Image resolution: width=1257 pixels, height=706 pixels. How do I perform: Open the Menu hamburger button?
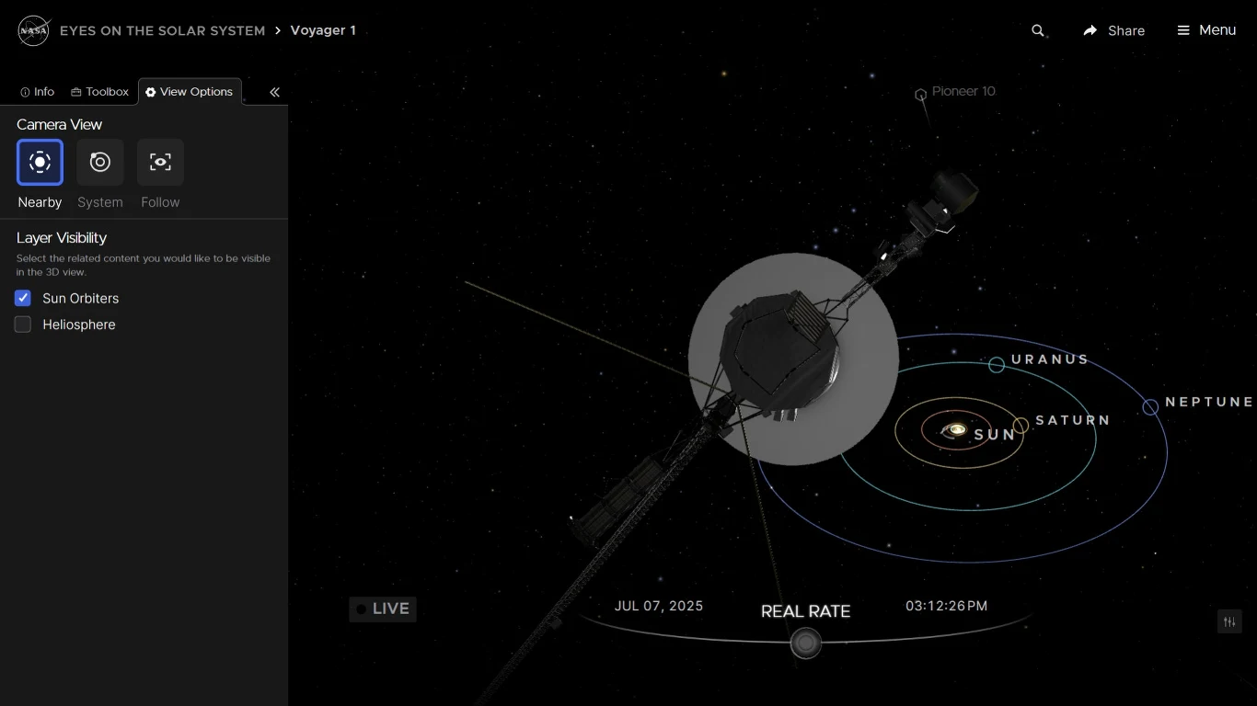(x=1206, y=30)
